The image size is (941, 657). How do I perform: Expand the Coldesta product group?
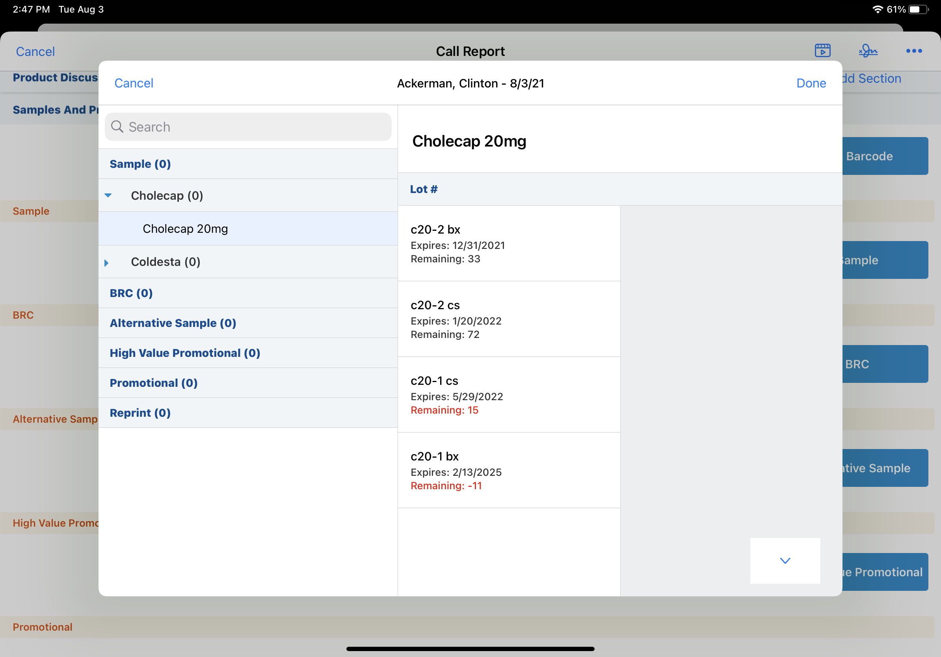tap(106, 262)
